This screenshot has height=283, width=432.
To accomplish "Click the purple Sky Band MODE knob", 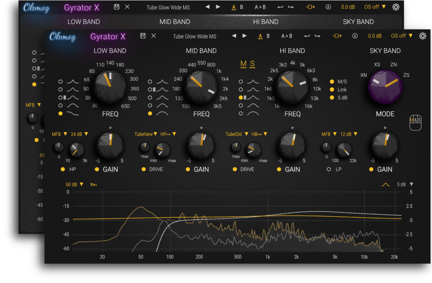I will [385, 87].
